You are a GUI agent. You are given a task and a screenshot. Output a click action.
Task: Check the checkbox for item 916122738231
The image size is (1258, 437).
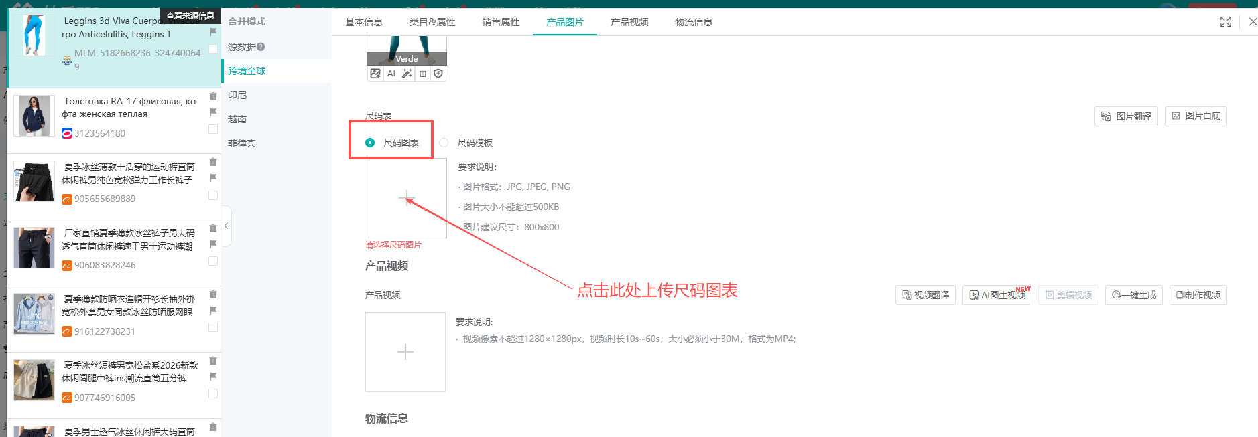point(213,327)
